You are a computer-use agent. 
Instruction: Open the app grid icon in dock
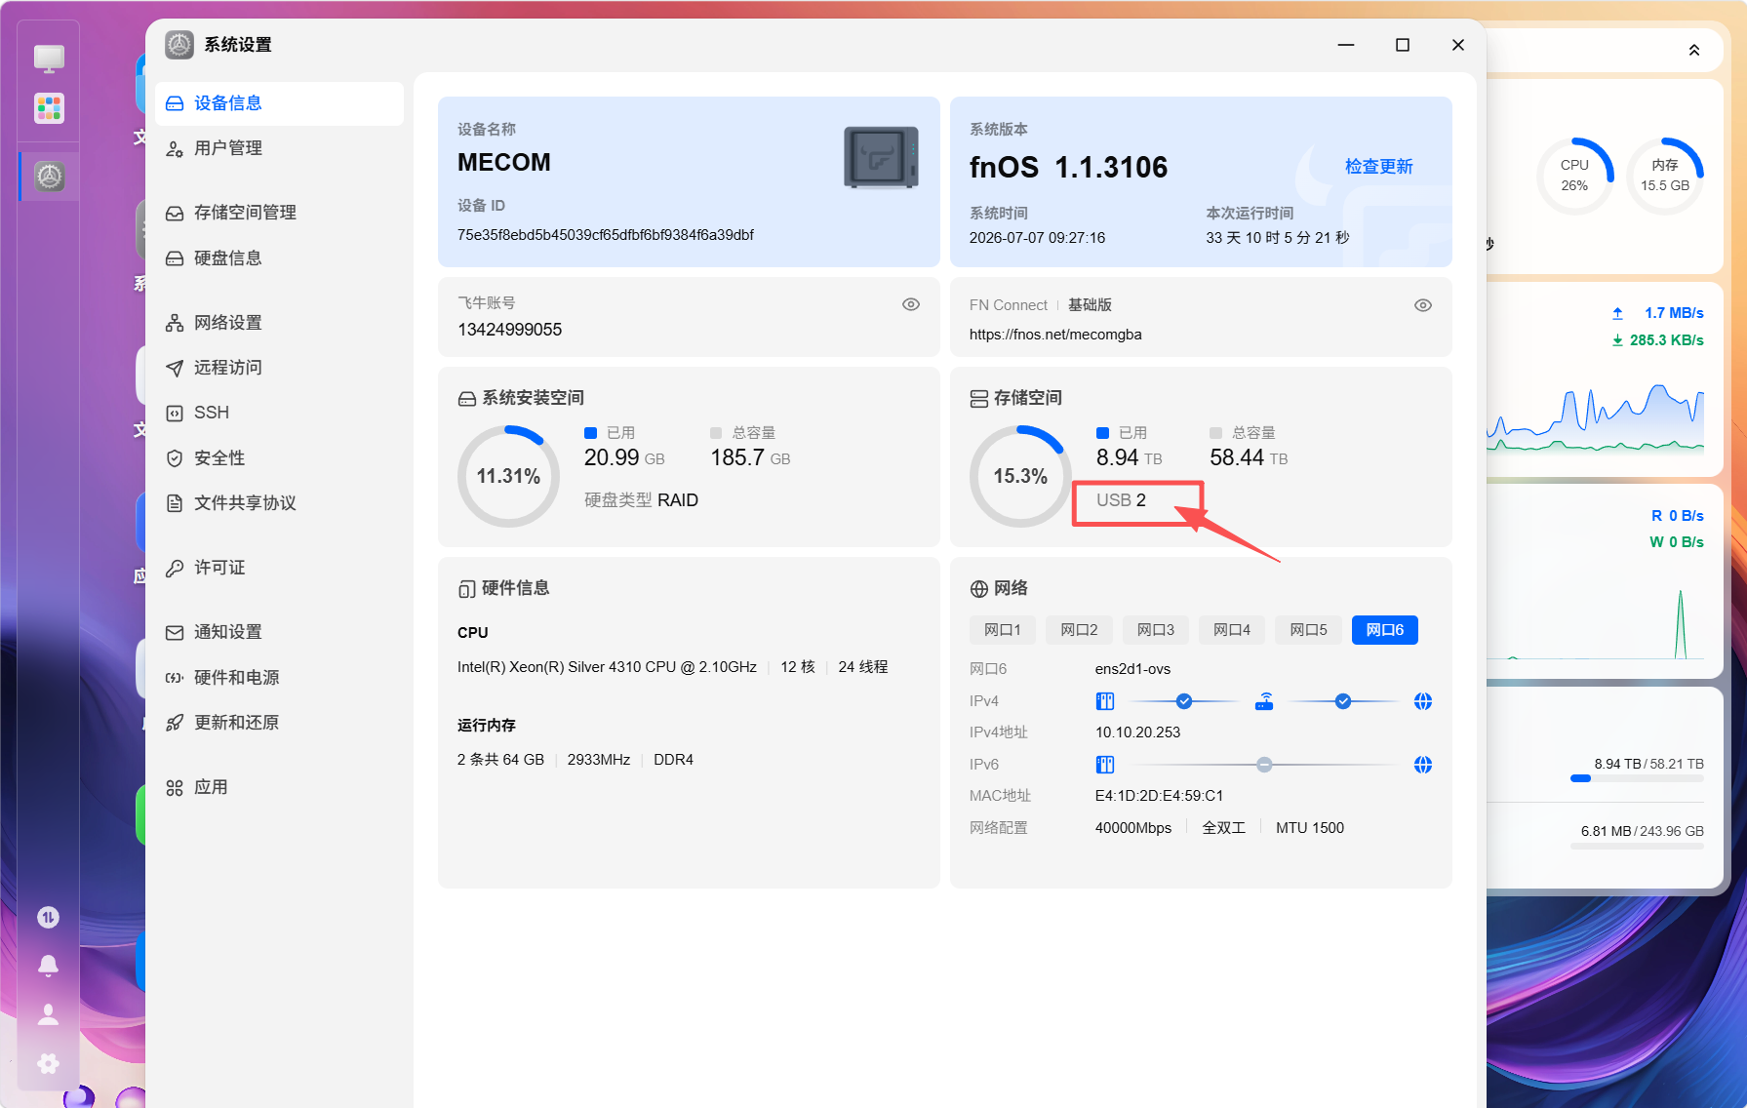pyautogui.click(x=49, y=107)
